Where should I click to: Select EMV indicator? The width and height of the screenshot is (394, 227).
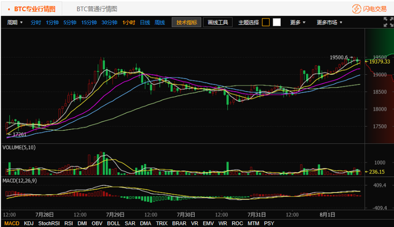click(x=208, y=223)
